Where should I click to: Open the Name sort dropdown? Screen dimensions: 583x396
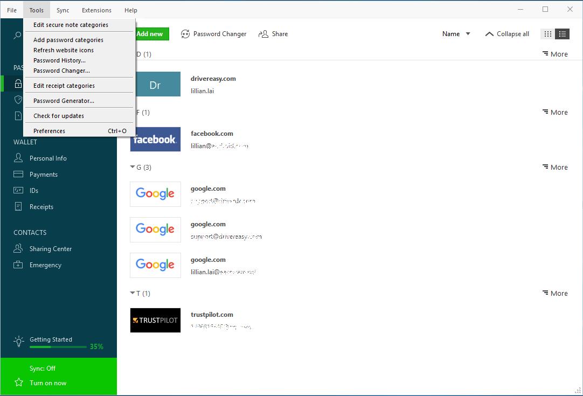(x=456, y=34)
